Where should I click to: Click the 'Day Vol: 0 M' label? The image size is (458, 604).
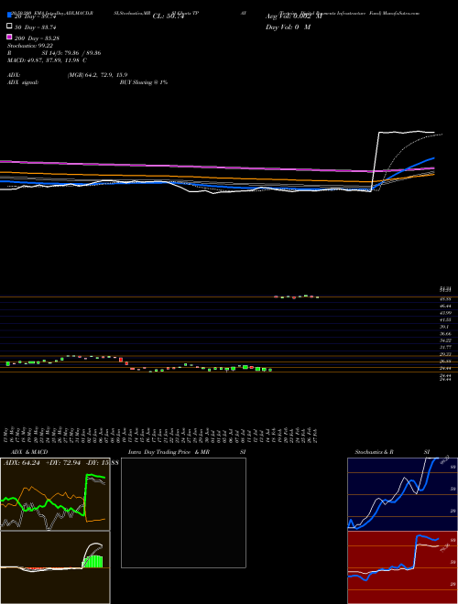(288, 27)
